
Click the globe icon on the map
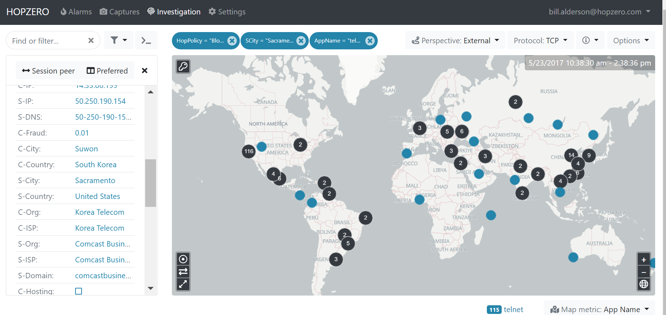(644, 284)
